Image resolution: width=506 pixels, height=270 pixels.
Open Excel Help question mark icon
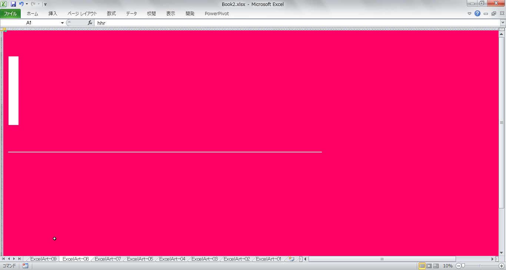click(x=477, y=14)
